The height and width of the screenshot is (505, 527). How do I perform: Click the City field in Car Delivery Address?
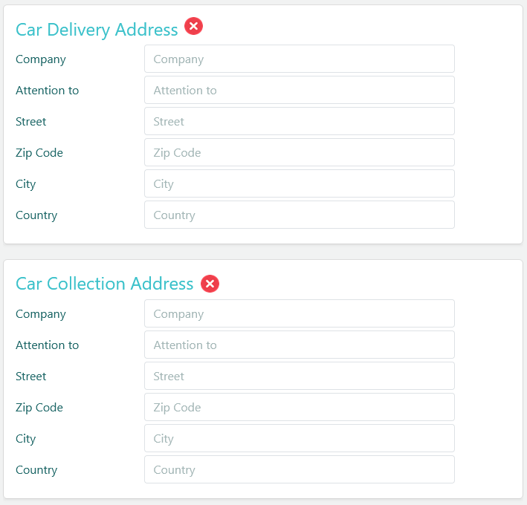coord(299,184)
